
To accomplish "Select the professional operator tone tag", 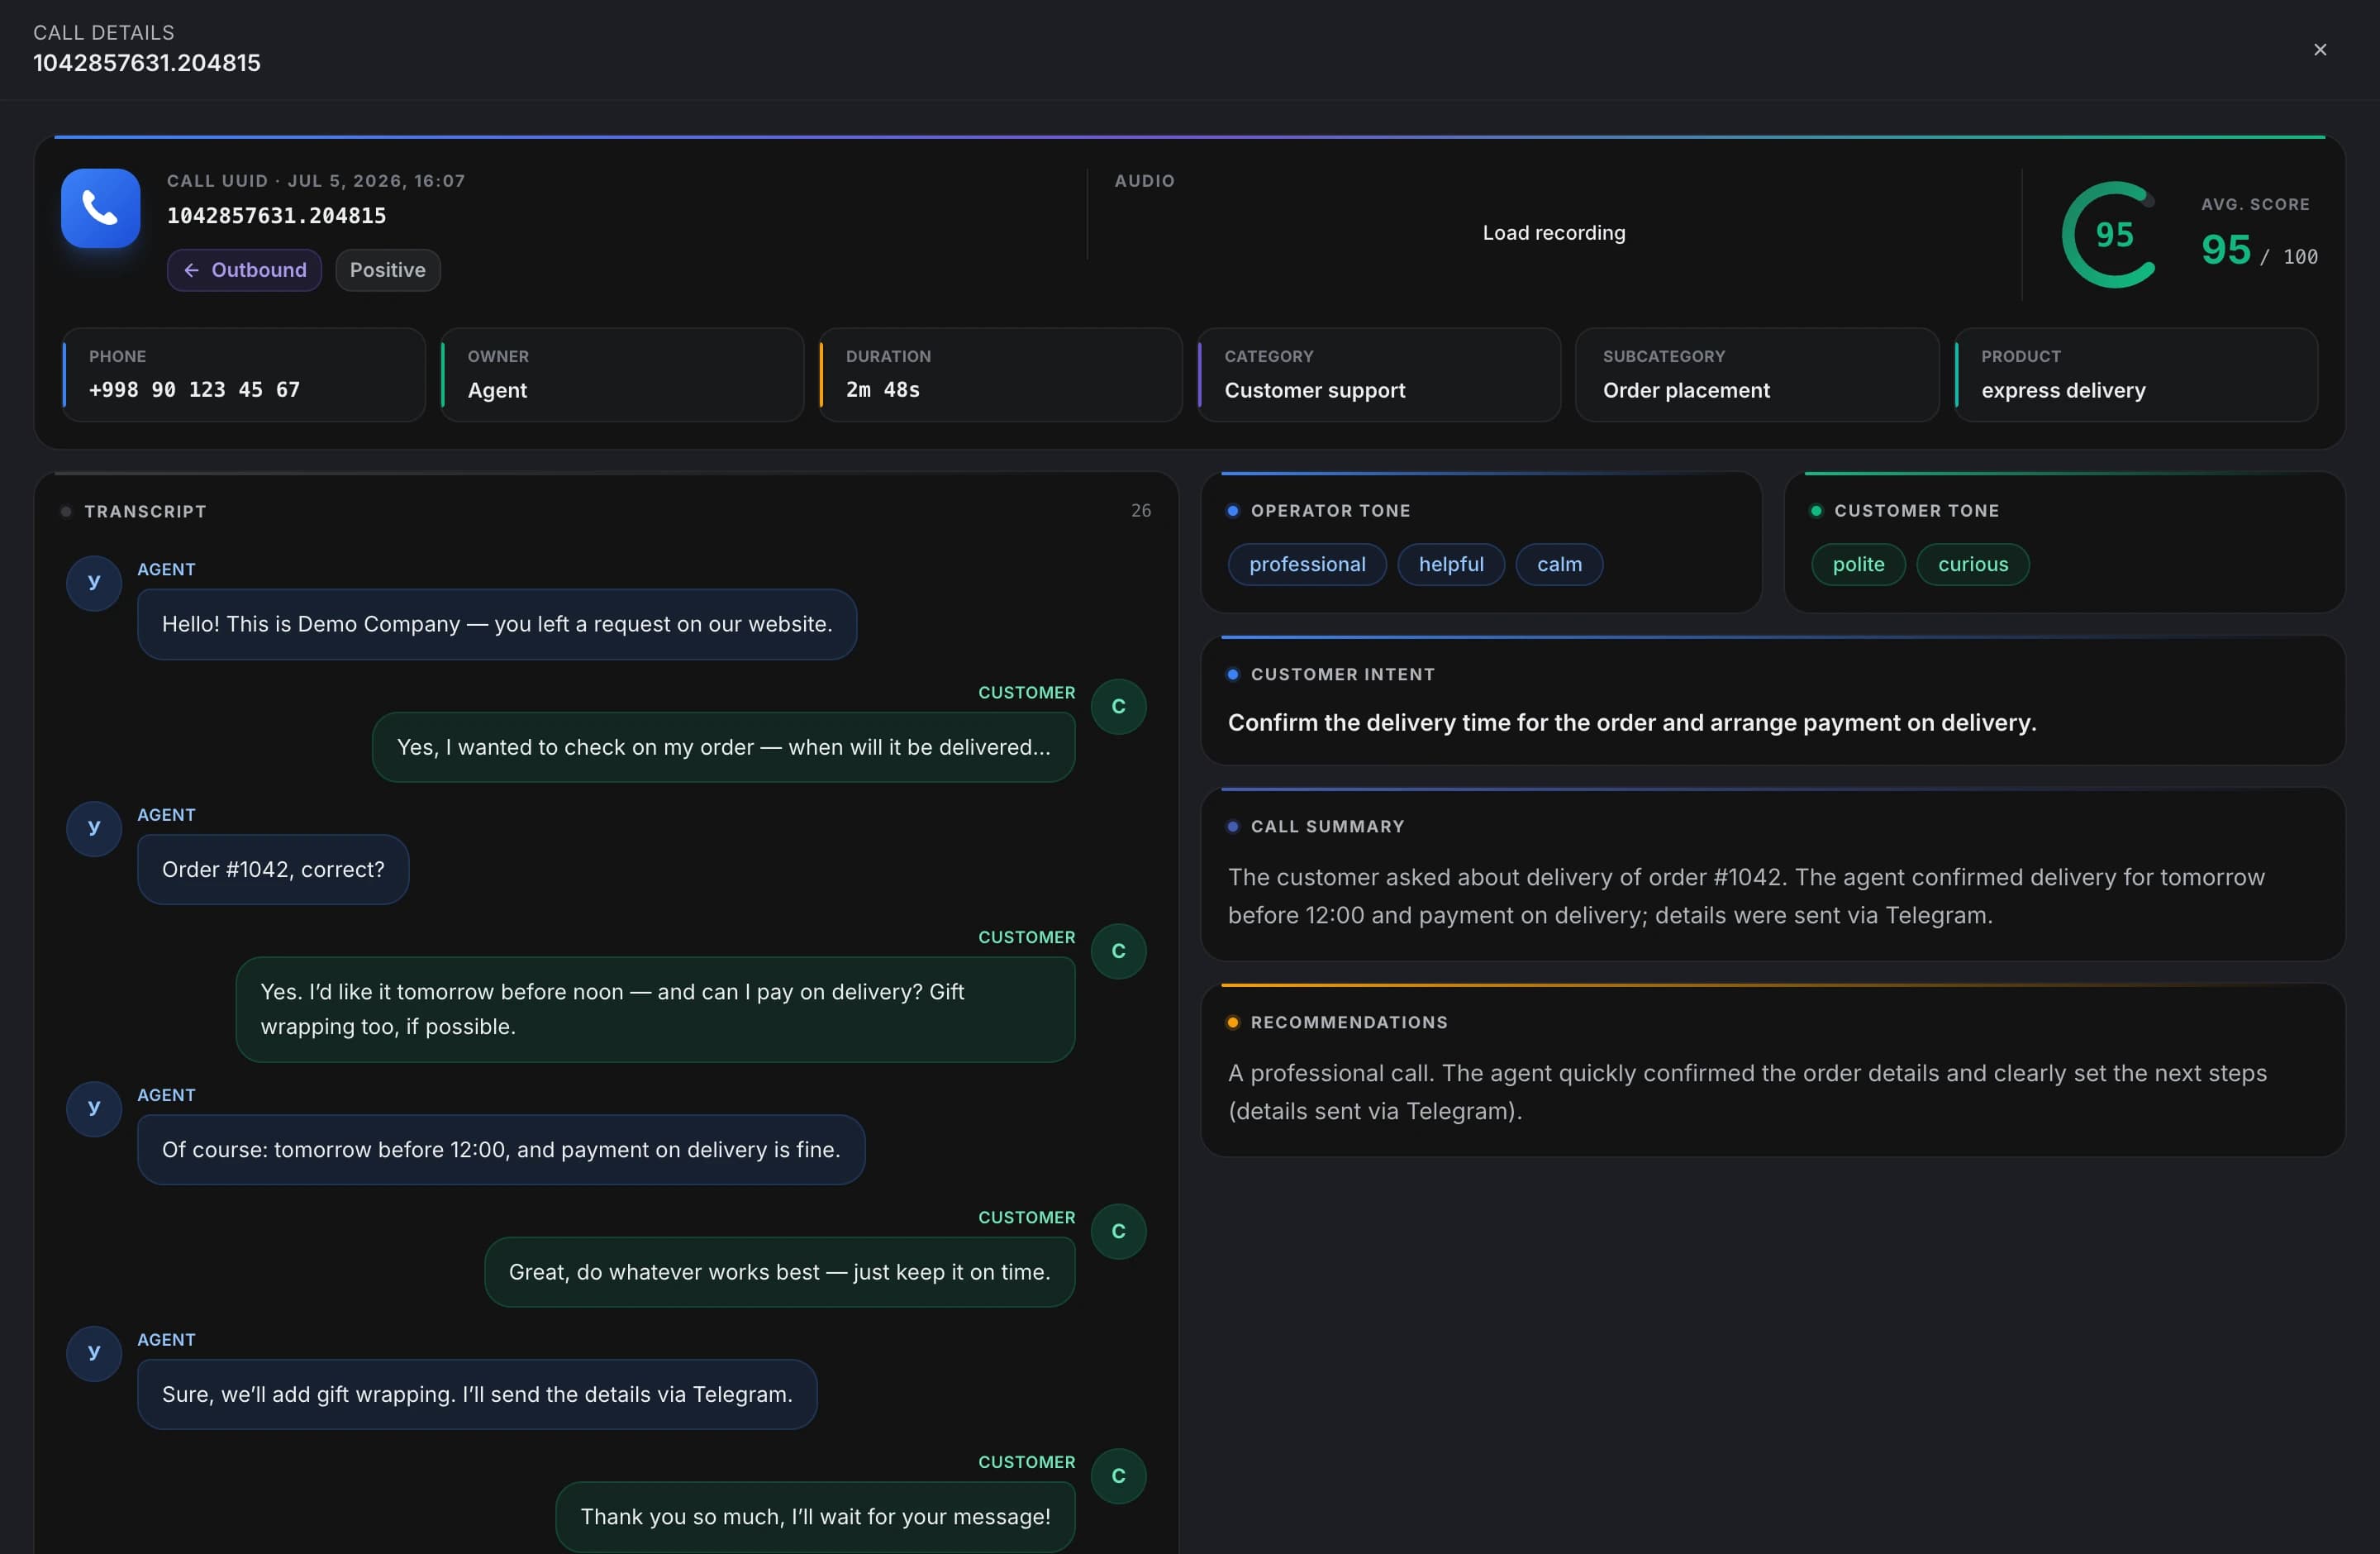I will [1307, 564].
